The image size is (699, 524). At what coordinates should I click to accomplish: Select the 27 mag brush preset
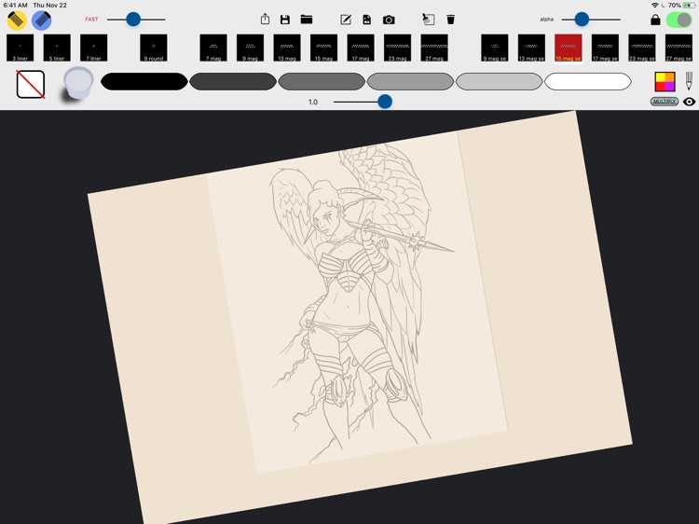click(x=433, y=48)
